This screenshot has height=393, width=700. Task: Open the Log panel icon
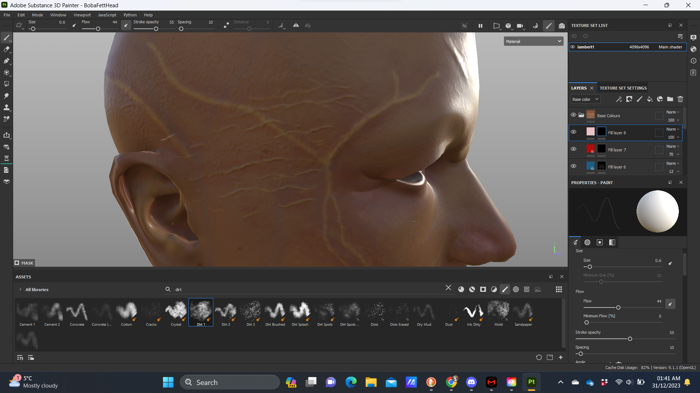click(x=693, y=72)
